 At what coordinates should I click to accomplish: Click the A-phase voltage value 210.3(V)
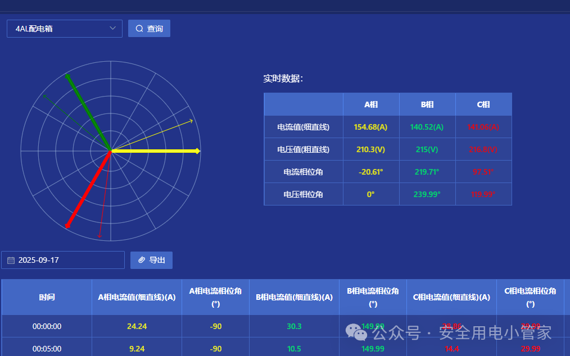pos(371,150)
